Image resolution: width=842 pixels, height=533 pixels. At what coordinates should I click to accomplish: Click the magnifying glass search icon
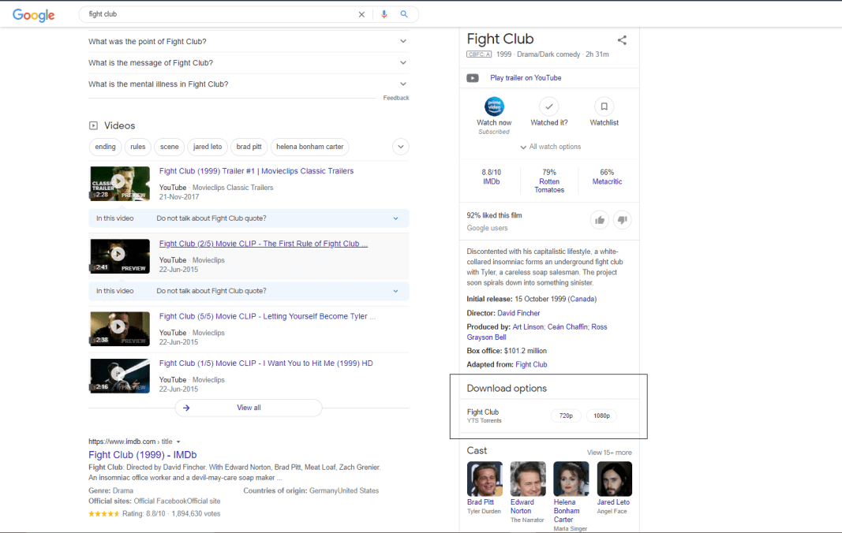pyautogui.click(x=404, y=14)
